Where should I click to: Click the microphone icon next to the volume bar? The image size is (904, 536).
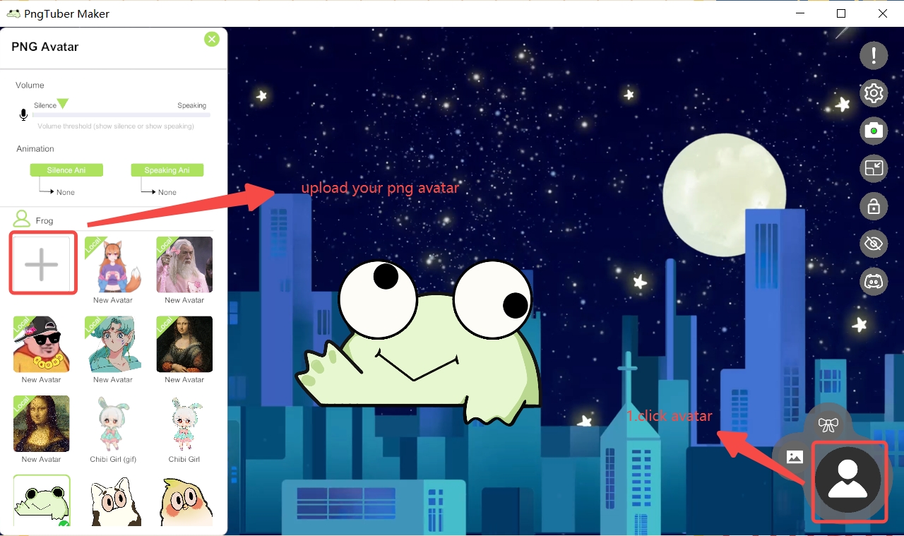[x=23, y=114]
